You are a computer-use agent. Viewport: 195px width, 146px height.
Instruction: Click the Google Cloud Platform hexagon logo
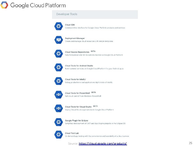tap(4, 5)
